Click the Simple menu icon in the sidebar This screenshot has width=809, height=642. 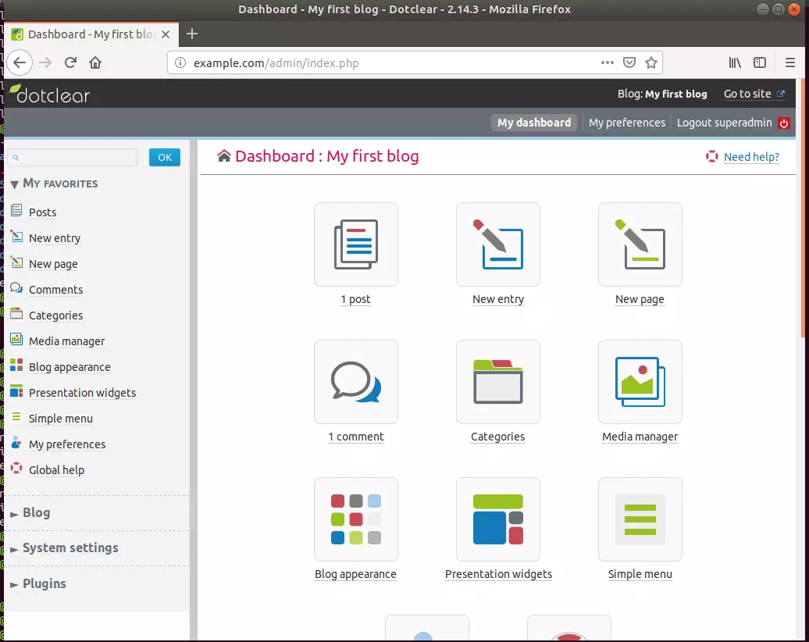tap(16, 417)
